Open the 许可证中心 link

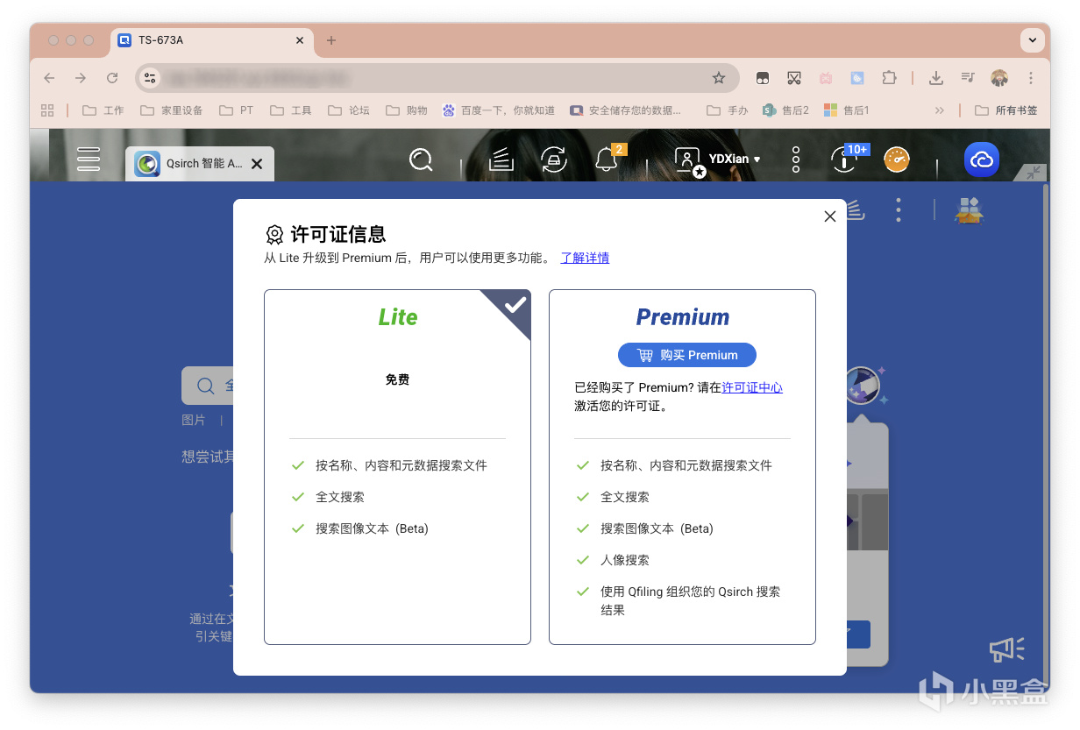[x=752, y=387]
